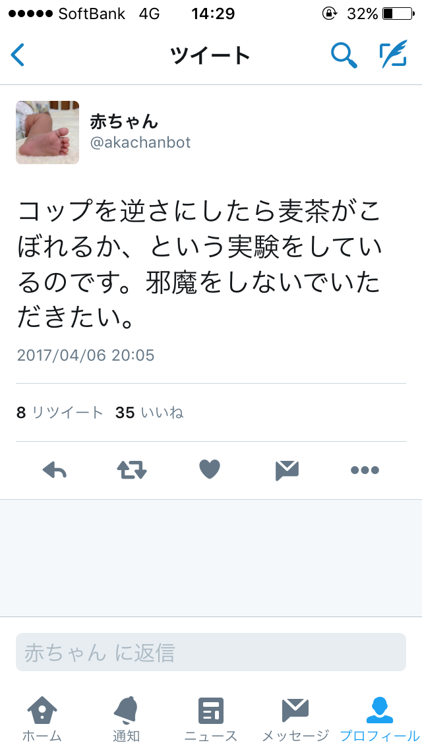This screenshot has height=749, width=422.
Task: Tap the 赤ちゃん display name
Action: pos(124,122)
